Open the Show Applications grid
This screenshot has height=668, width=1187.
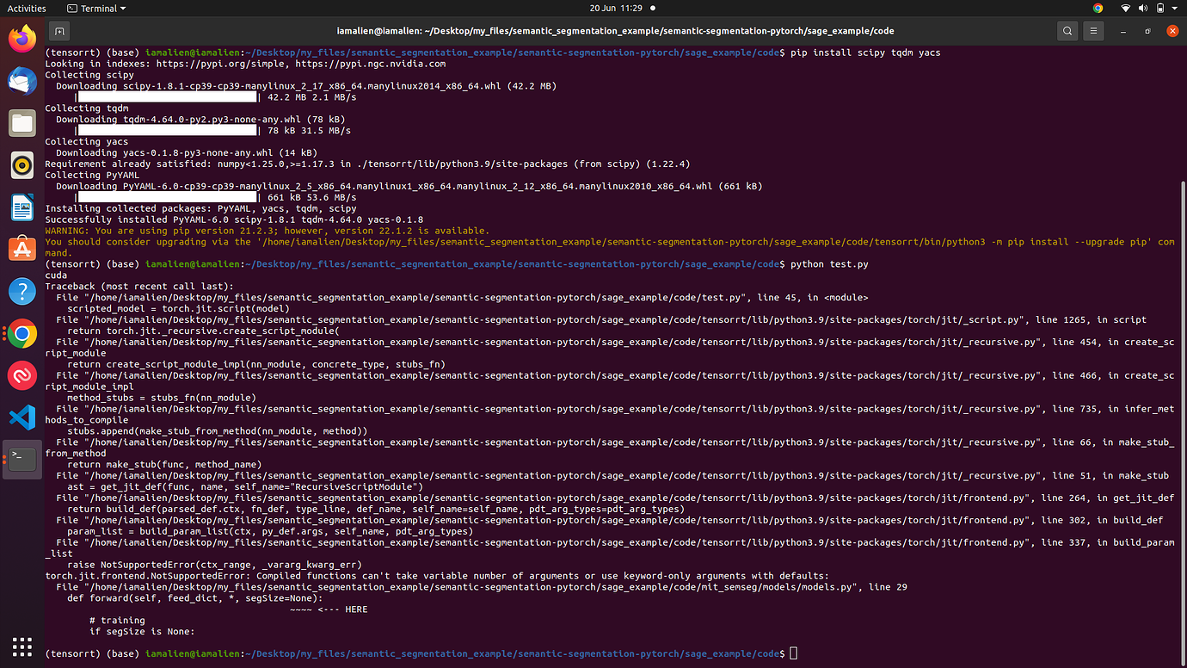click(x=22, y=646)
